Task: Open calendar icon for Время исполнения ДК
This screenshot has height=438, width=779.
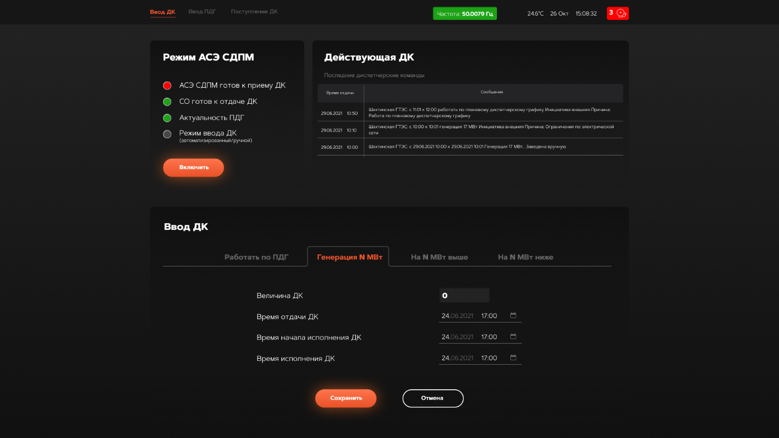Action: 513,358
